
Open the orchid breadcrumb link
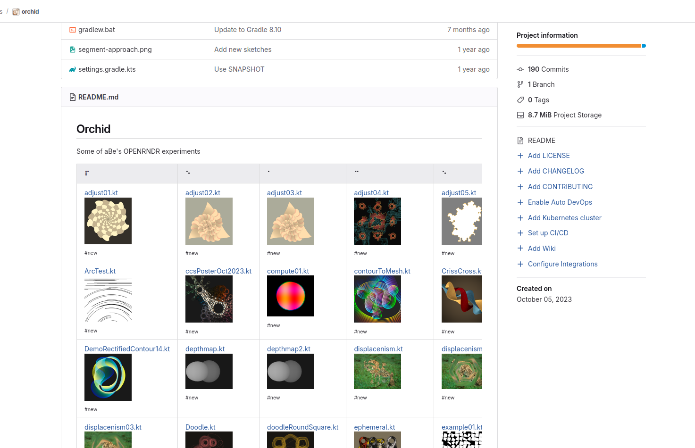pyautogui.click(x=30, y=12)
